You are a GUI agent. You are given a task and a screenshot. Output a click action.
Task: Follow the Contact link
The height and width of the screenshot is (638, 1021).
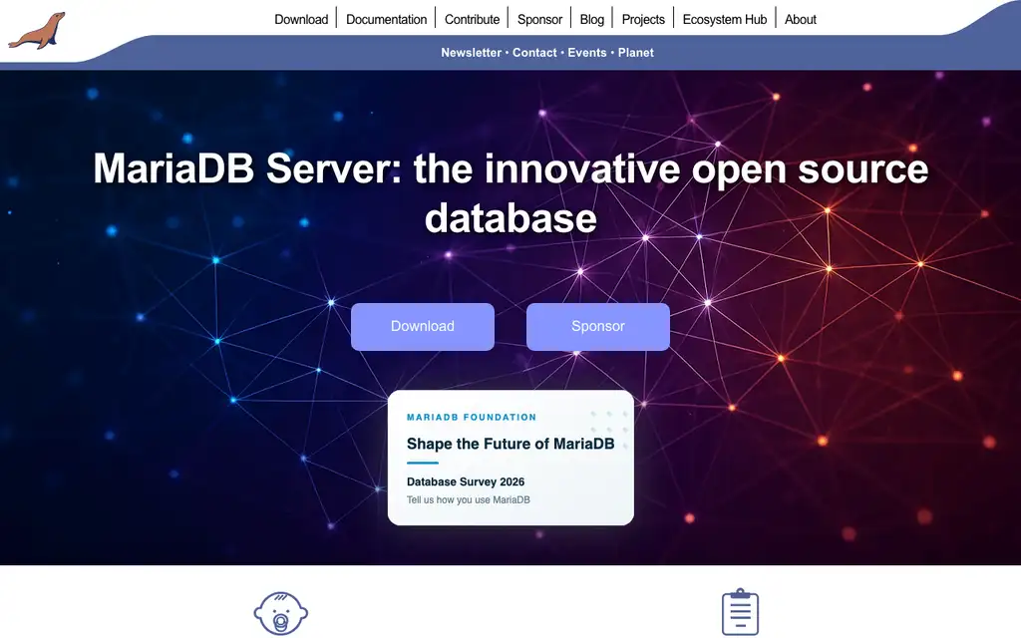(x=534, y=53)
